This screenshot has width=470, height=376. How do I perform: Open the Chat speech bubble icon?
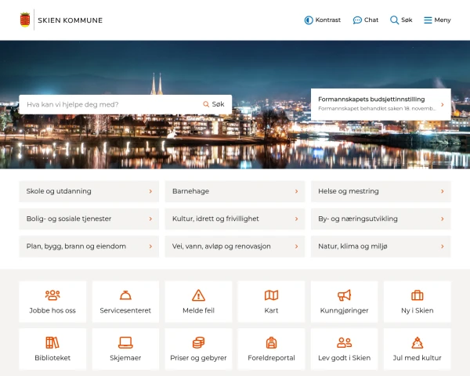pyautogui.click(x=357, y=20)
